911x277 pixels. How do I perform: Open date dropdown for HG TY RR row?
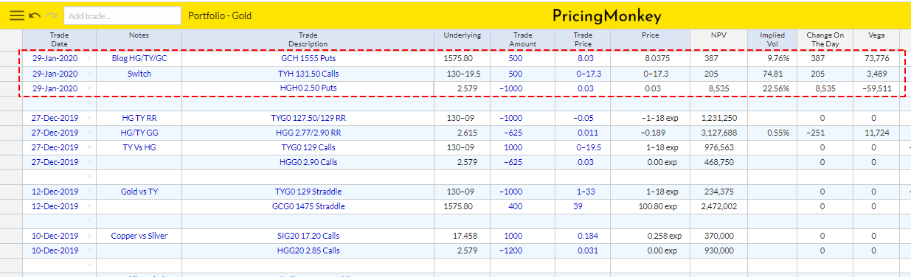click(x=90, y=118)
